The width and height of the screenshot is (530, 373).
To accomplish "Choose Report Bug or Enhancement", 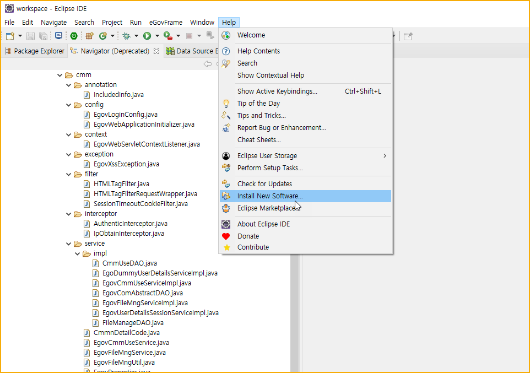I will click(306, 128).
